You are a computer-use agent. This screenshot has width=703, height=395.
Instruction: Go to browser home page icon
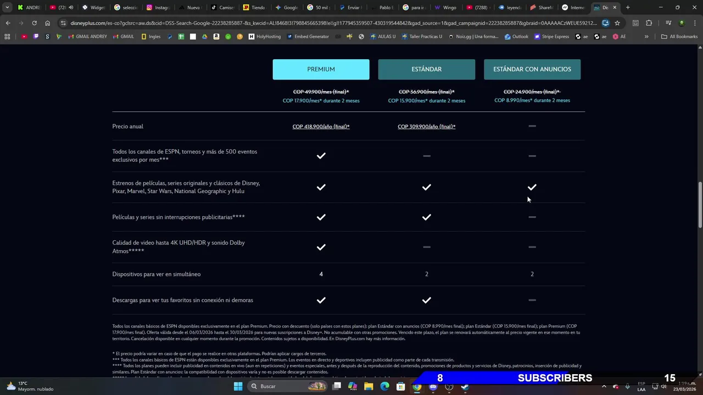coord(48,23)
